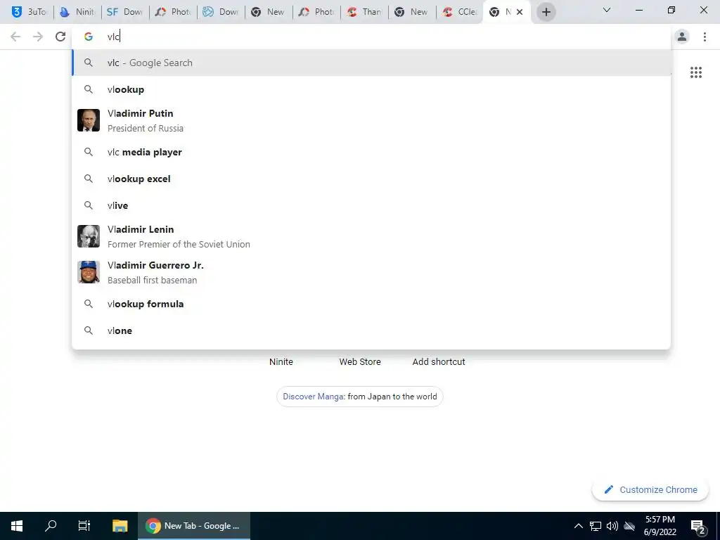Click the Google G icon in address bar
Image resolution: width=720 pixels, height=540 pixels.
89,37
